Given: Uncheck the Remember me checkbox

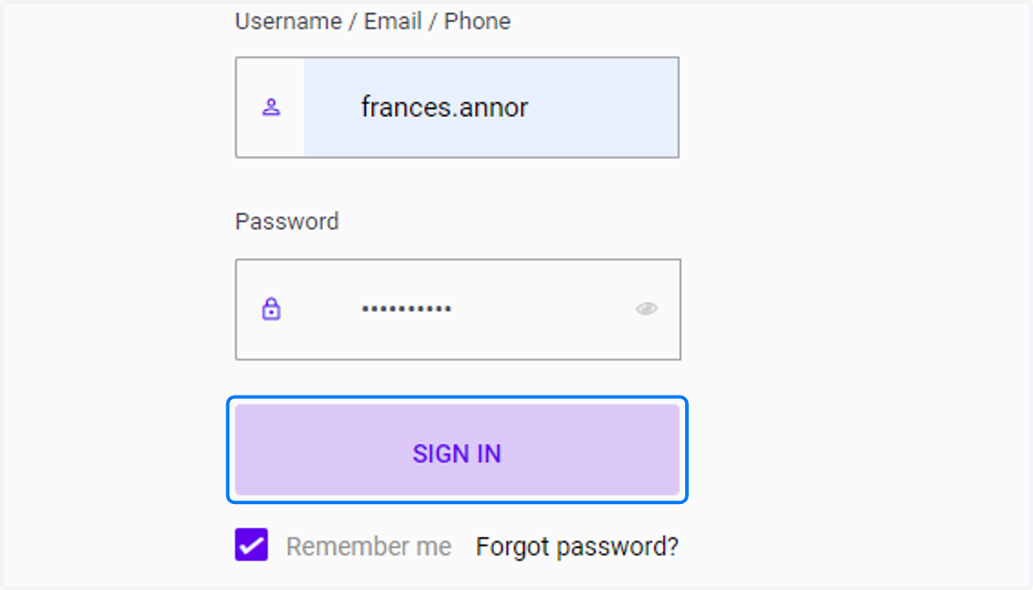Looking at the screenshot, I should pyautogui.click(x=251, y=545).
